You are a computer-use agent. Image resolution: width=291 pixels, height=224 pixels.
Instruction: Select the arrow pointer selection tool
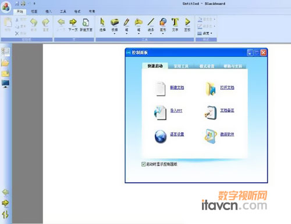click(x=102, y=24)
